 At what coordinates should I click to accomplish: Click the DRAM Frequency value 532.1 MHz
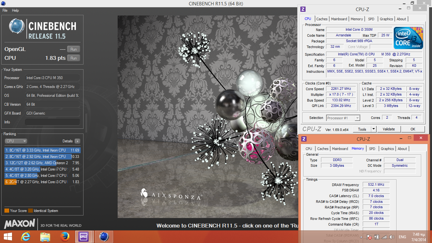tap(376, 185)
